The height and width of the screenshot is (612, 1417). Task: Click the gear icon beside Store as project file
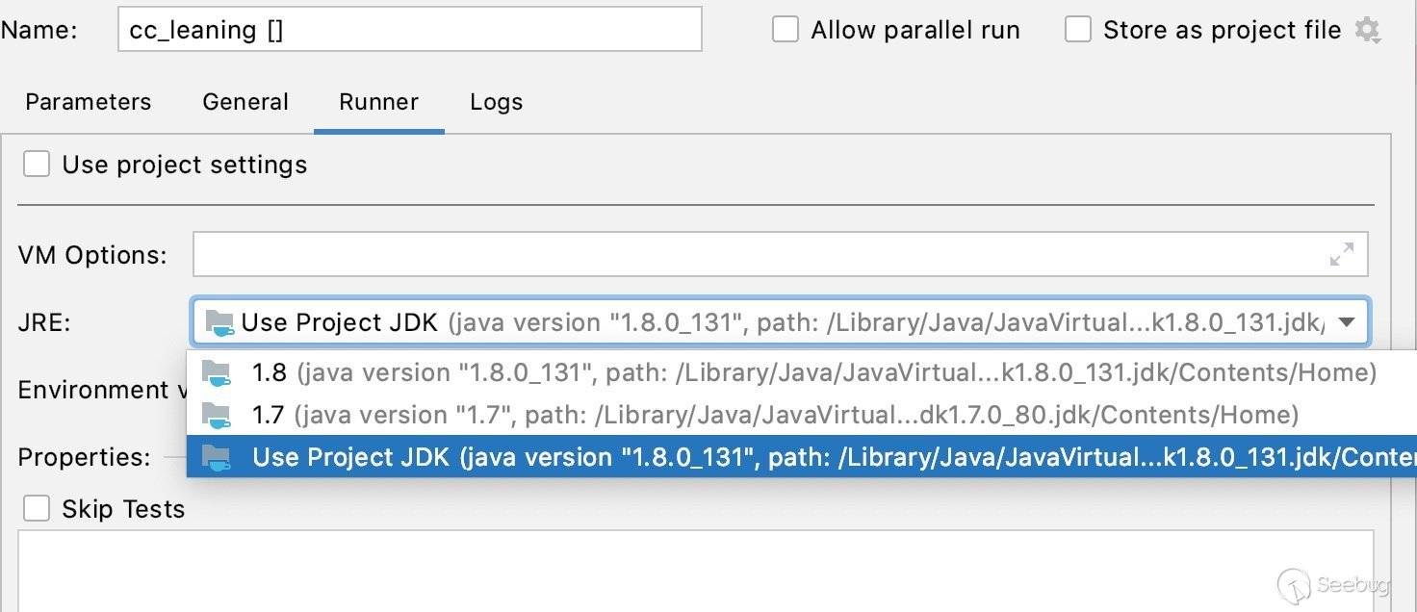(1367, 31)
